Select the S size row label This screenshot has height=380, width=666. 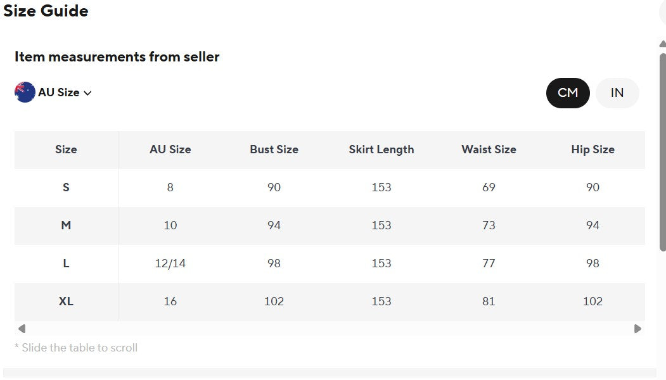(x=66, y=187)
